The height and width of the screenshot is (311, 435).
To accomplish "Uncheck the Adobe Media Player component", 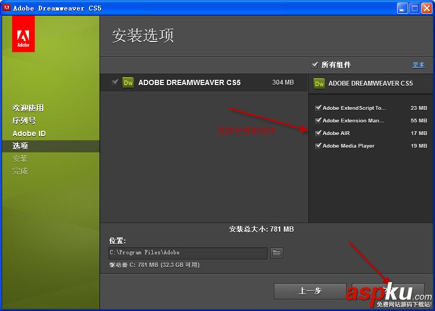I will pos(318,146).
